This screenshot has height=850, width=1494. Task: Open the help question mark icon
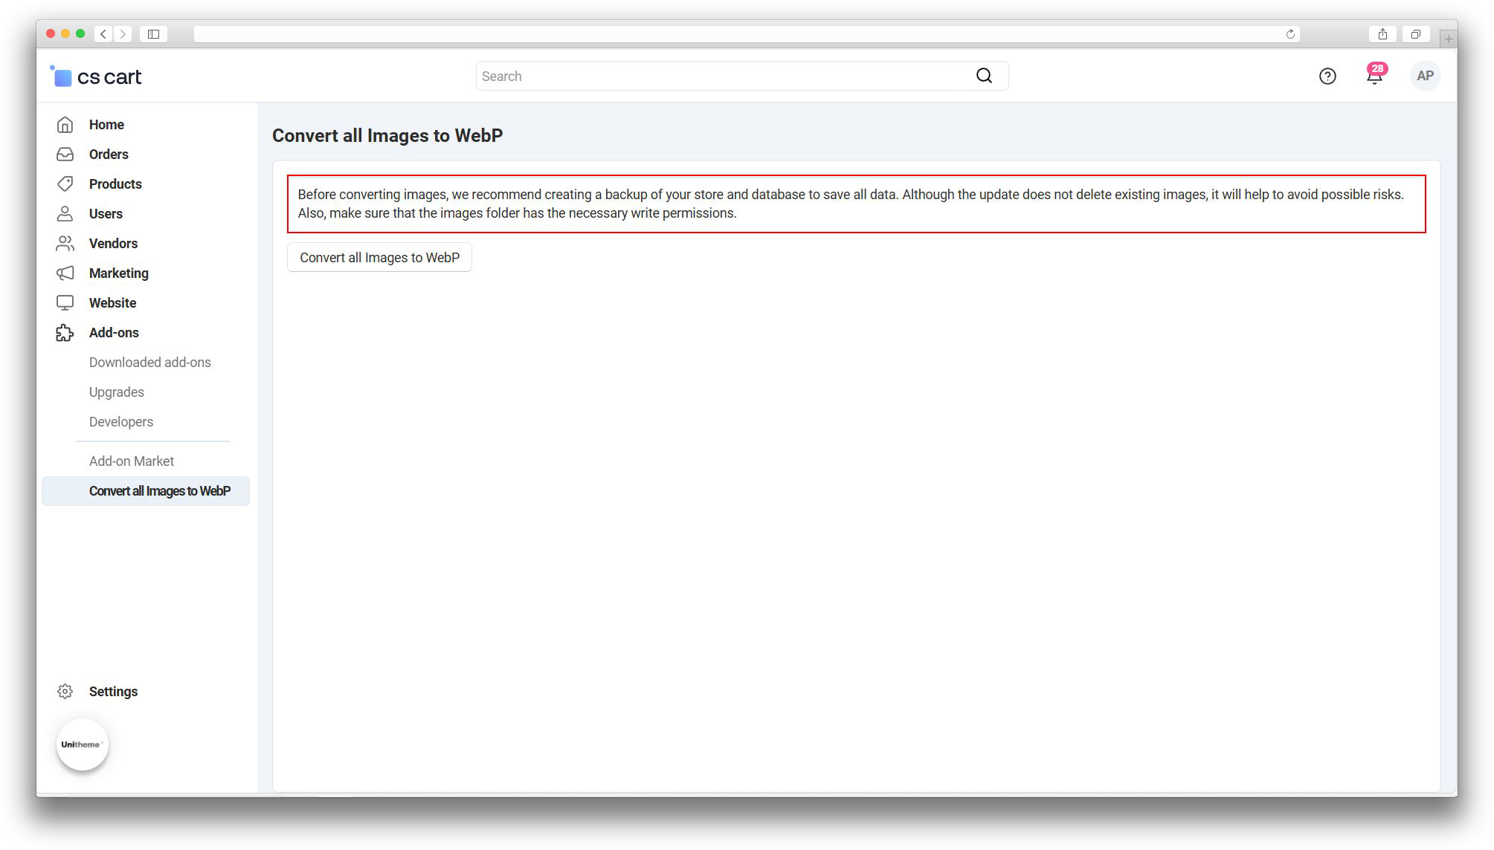[x=1327, y=77]
